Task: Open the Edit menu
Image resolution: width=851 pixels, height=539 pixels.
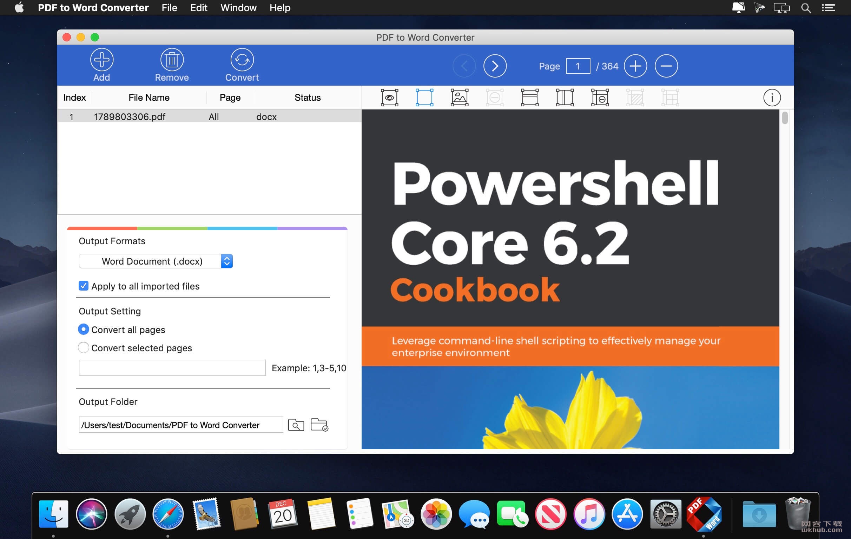Action: pos(199,8)
